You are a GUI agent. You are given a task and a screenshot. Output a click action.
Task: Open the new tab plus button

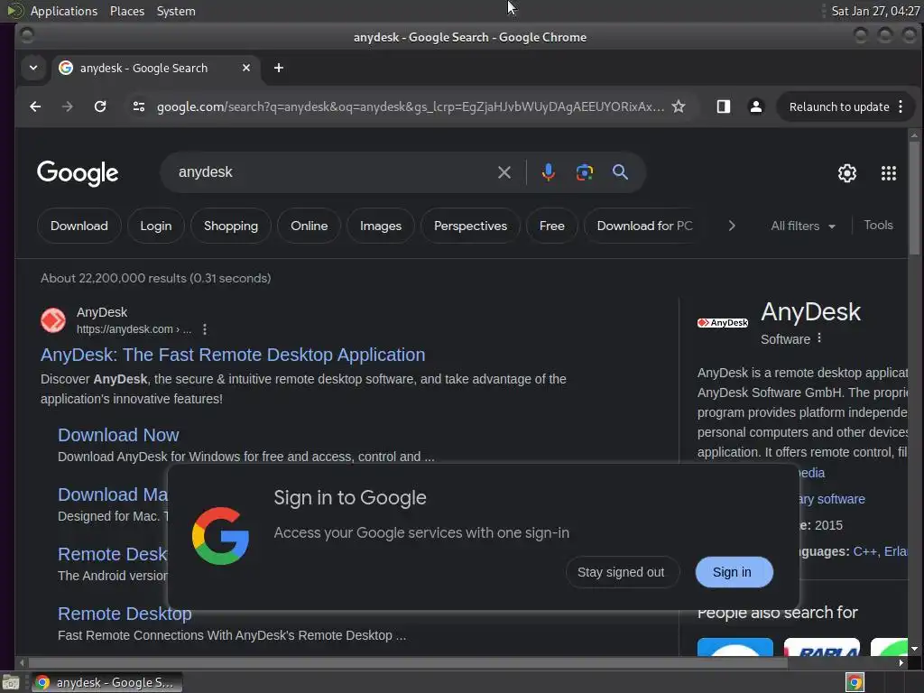click(x=279, y=68)
